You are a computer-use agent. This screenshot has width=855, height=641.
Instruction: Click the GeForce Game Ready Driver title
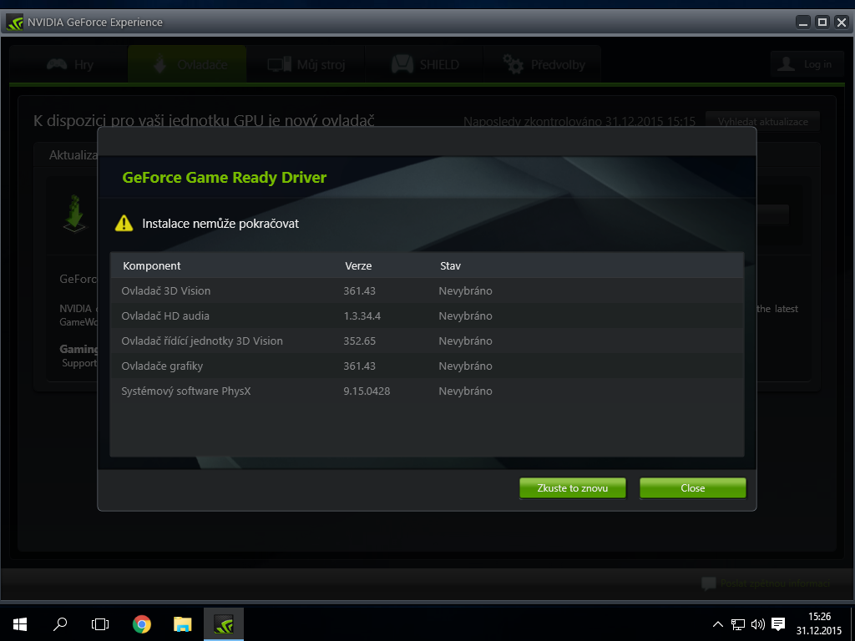224,178
